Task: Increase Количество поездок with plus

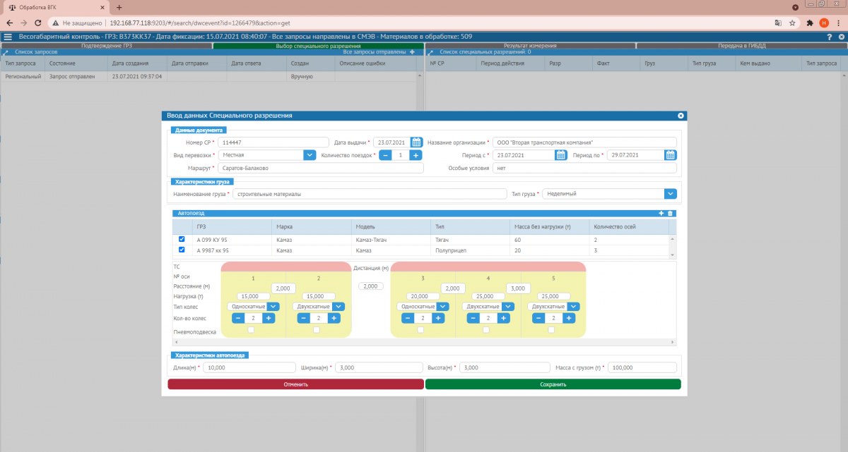Action: click(416, 155)
